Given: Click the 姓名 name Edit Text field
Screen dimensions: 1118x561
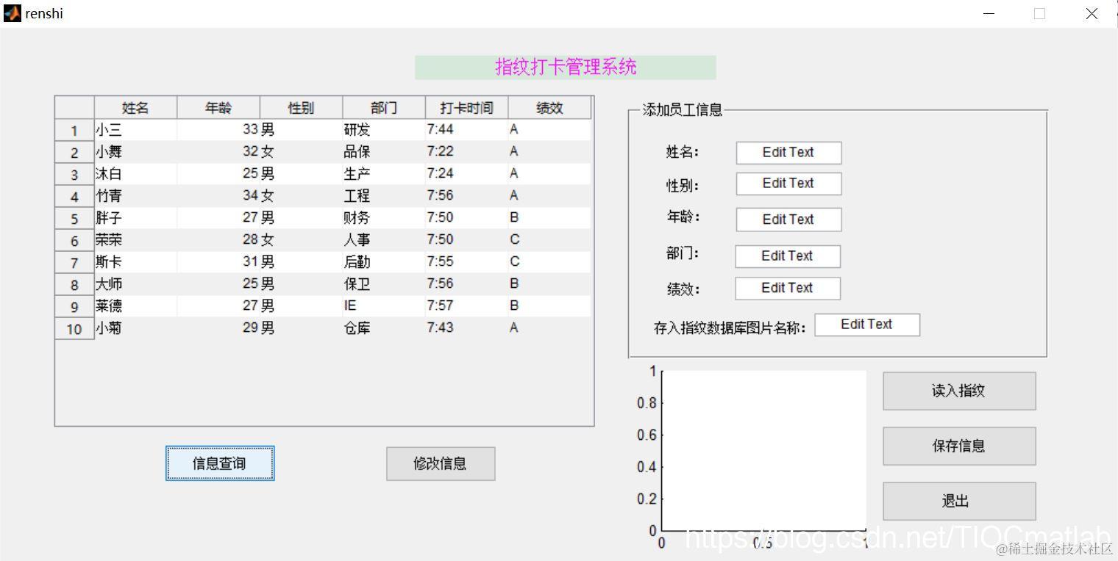Looking at the screenshot, I should (x=788, y=152).
